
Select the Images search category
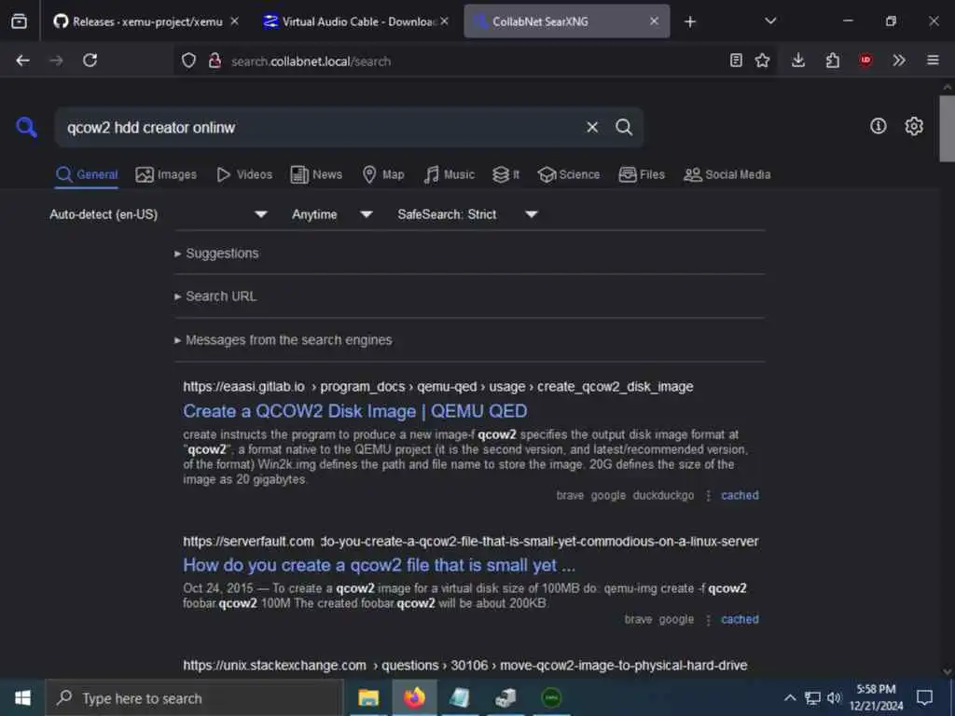point(166,174)
